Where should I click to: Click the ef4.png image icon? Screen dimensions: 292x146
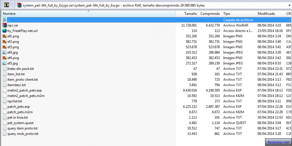[x=5, y=58]
